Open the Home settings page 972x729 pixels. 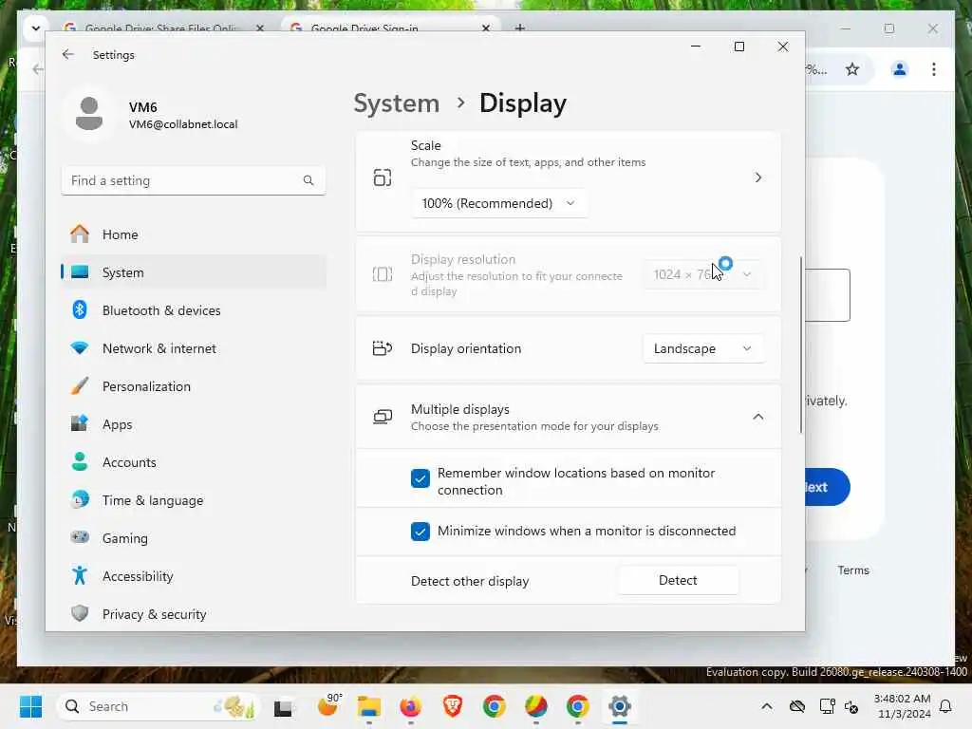194,234
